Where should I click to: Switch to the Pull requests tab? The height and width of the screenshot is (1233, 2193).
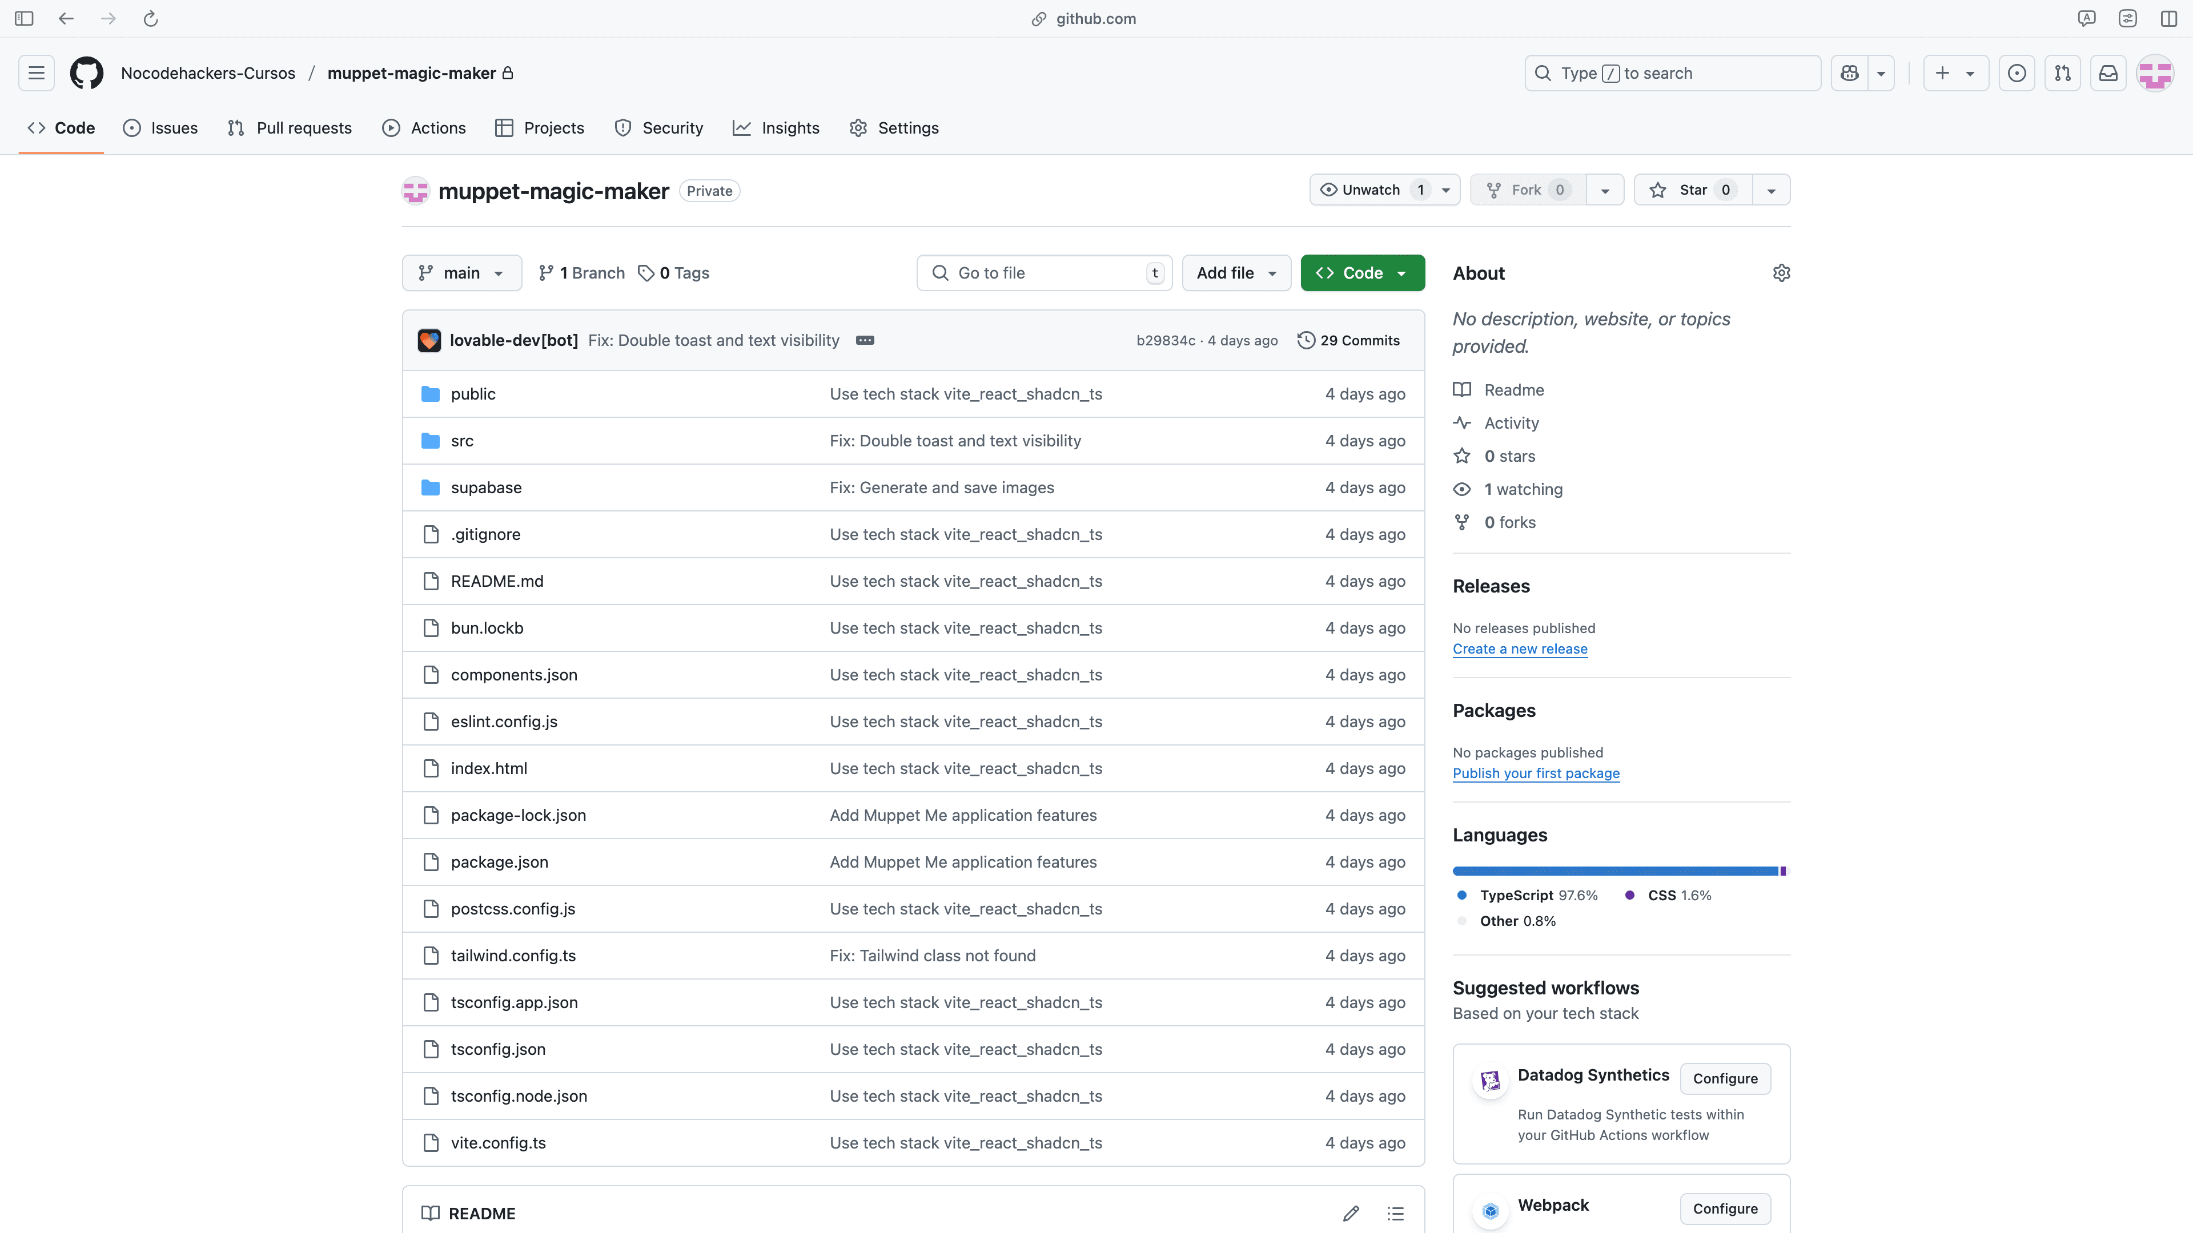(290, 128)
